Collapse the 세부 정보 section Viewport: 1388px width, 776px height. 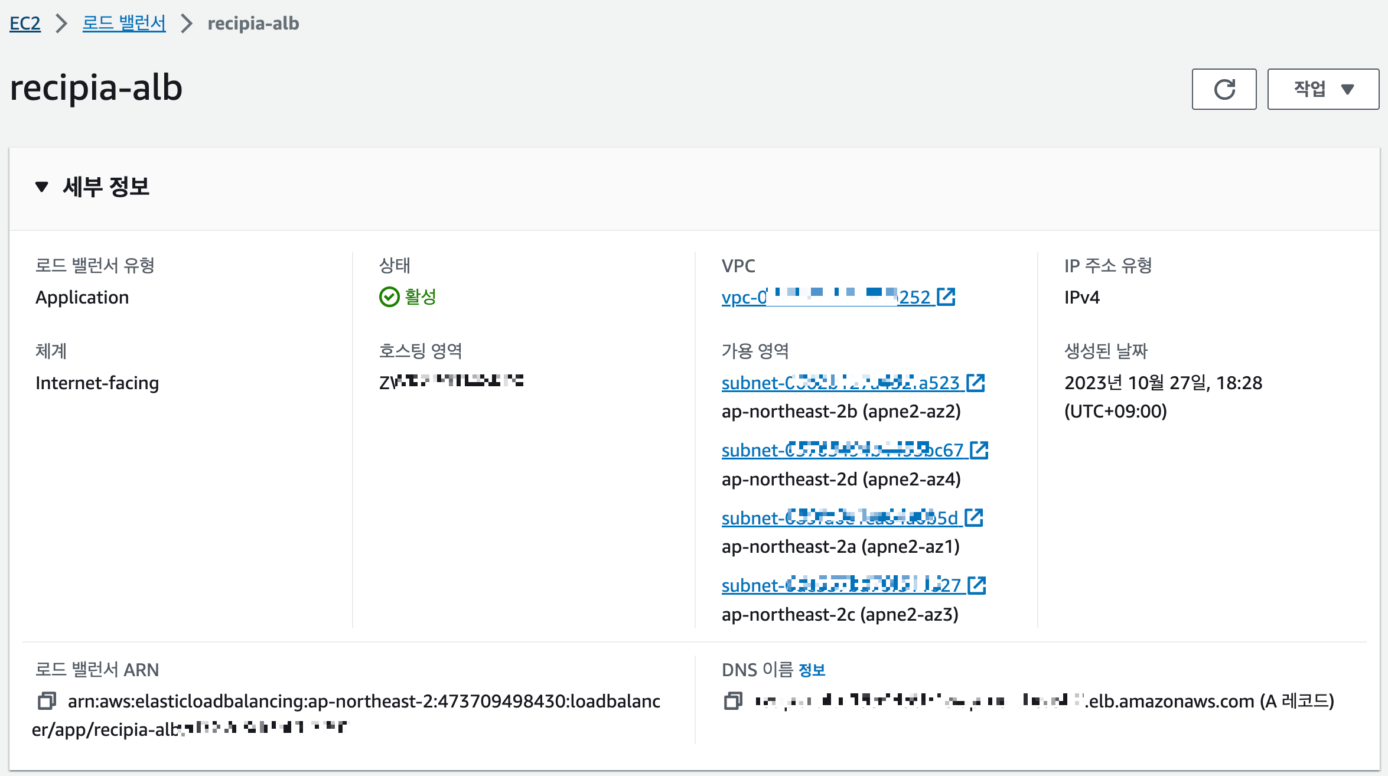pyautogui.click(x=41, y=187)
